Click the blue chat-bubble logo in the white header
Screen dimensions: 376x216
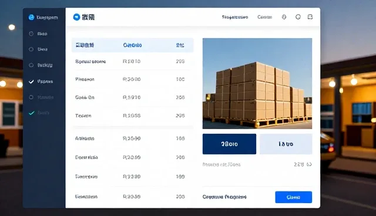click(76, 17)
